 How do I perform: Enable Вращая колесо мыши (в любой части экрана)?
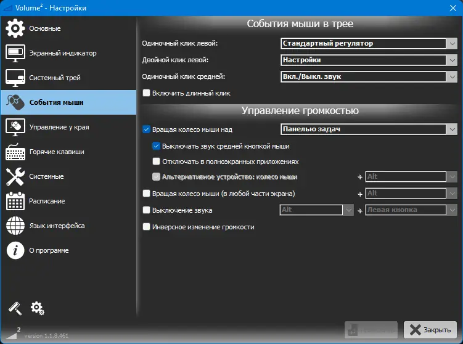point(146,194)
